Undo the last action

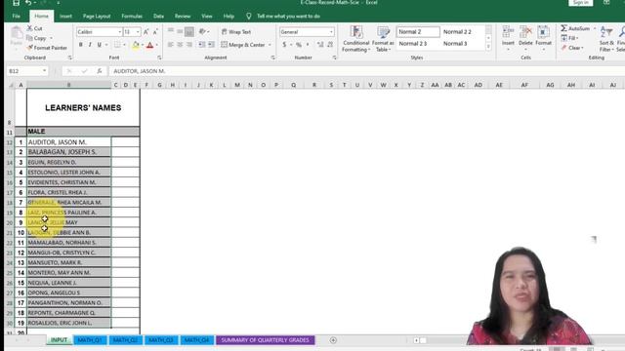(x=28, y=3)
